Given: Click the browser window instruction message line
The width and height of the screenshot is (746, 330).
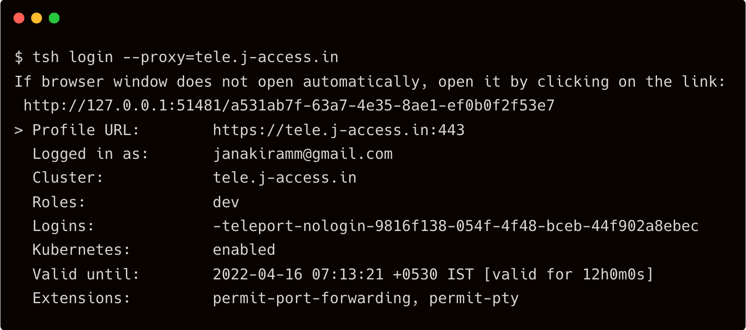Looking at the screenshot, I should pyautogui.click(x=370, y=82).
